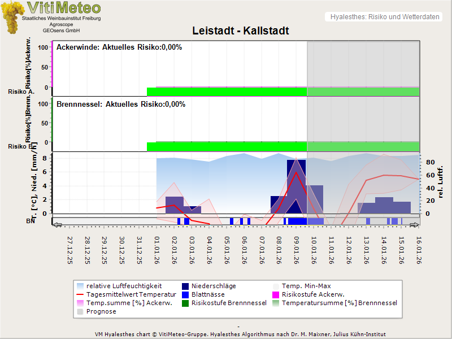Click the Leistadt - Kallstadt chart title
The image size is (452, 339).
pos(241,31)
